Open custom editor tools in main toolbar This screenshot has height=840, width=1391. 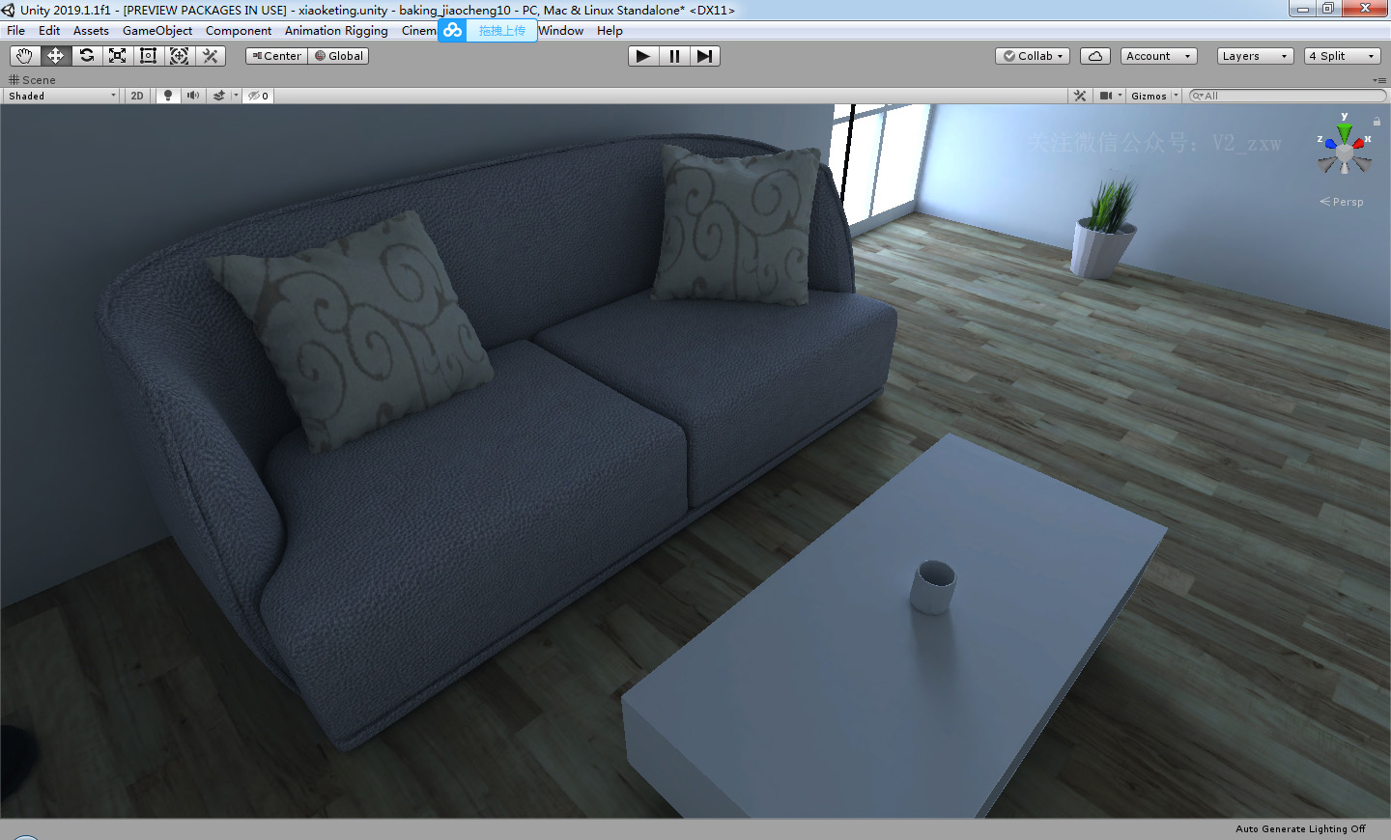[210, 56]
